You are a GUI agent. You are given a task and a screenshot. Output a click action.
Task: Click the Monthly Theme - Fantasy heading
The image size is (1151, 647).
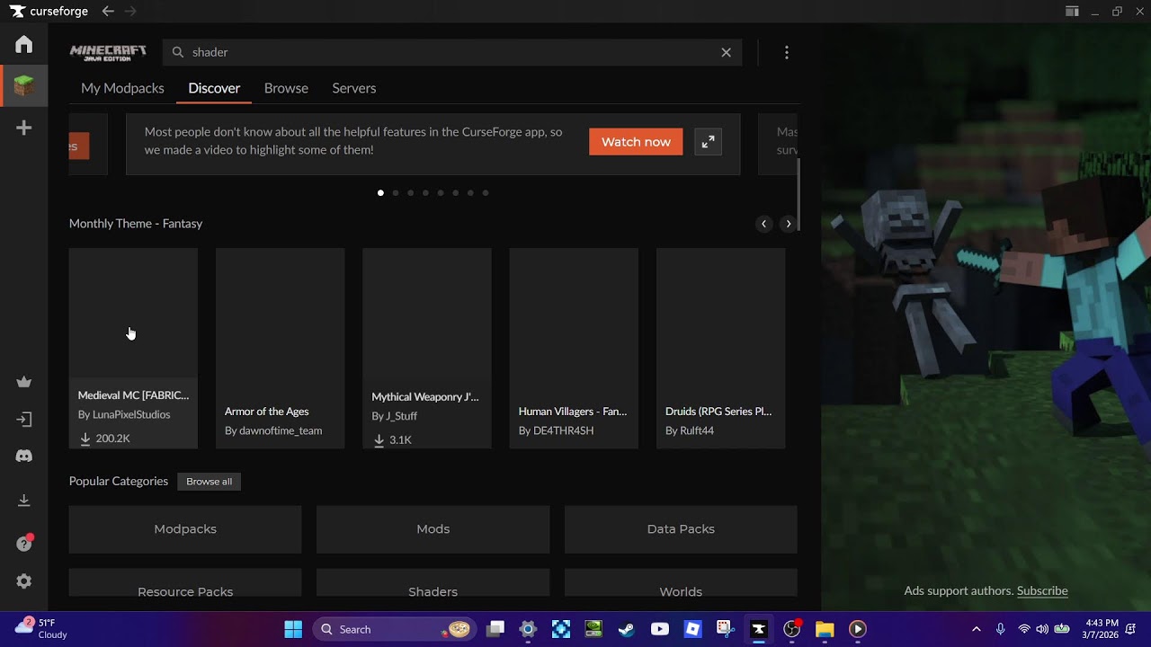click(136, 224)
